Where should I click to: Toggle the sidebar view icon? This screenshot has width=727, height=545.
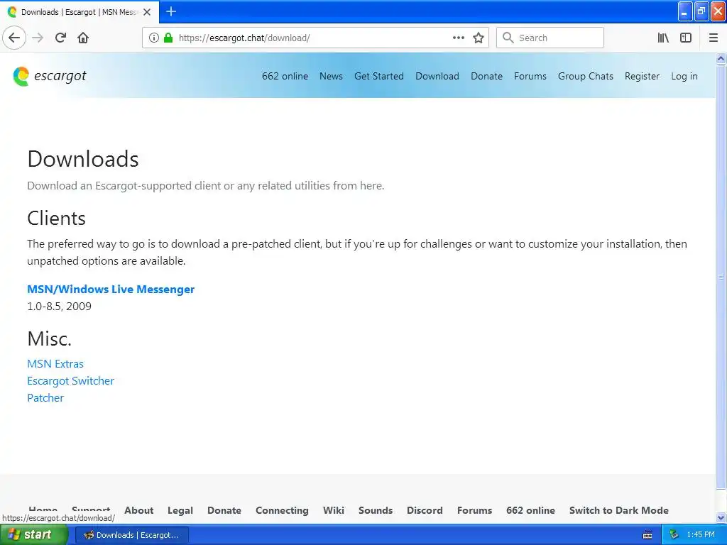[x=686, y=38]
